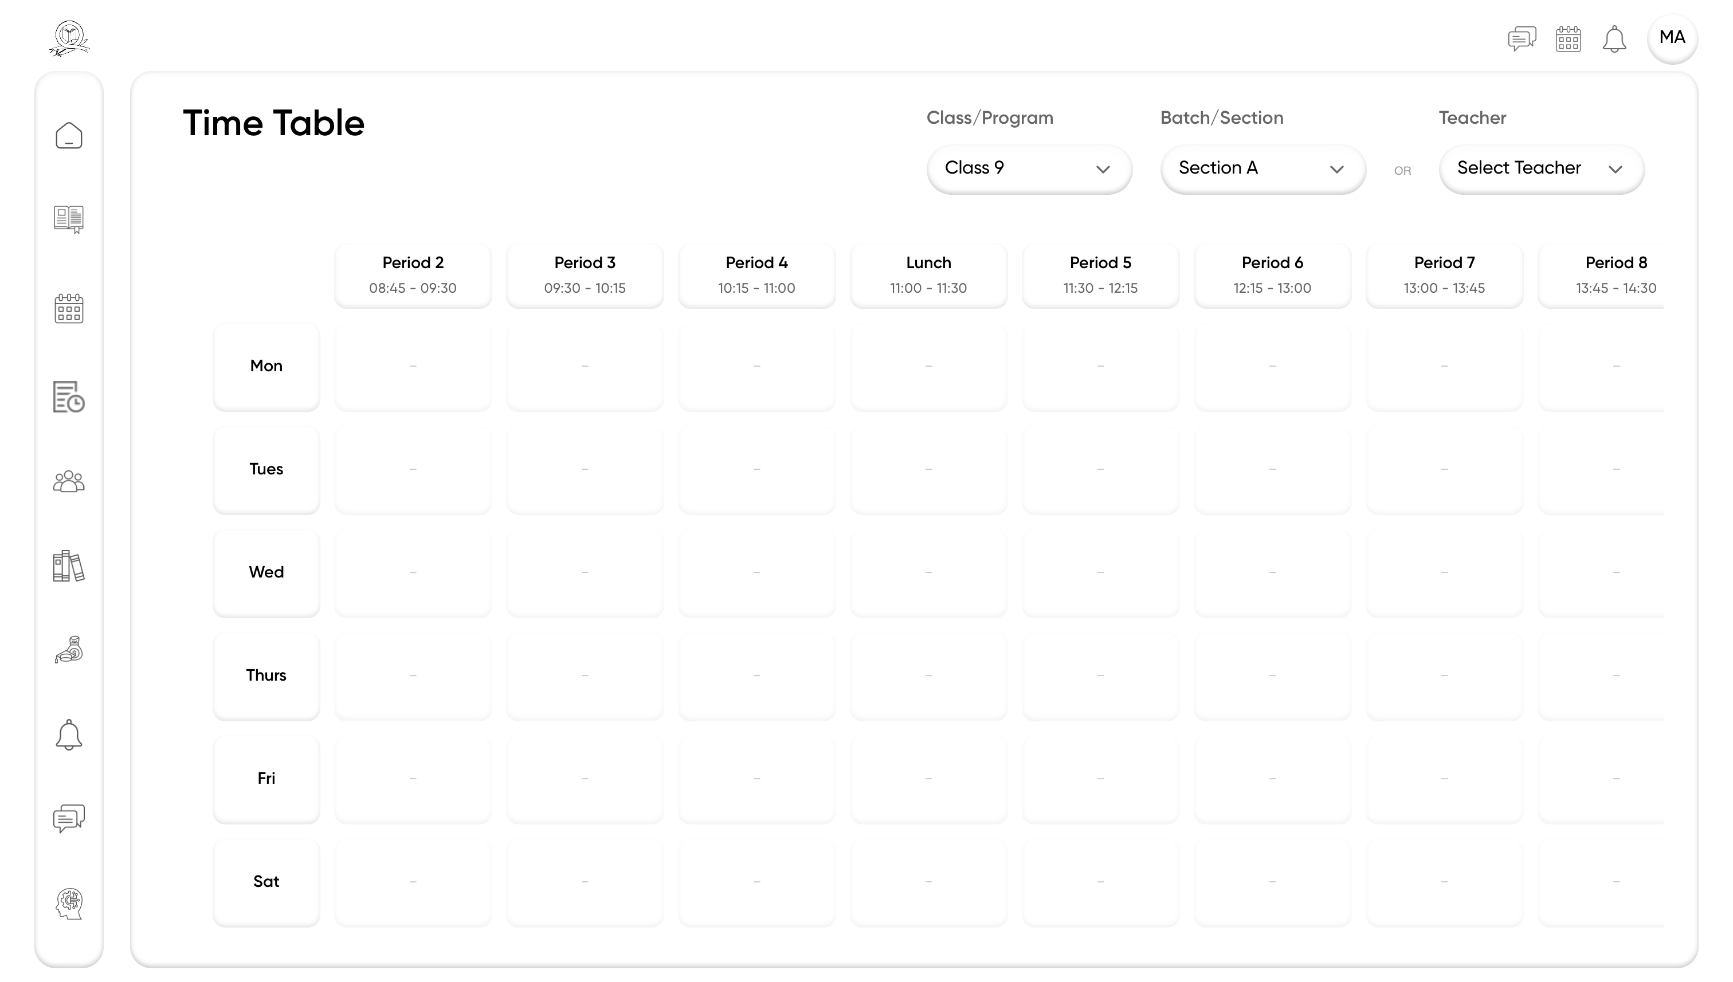Select the Lunch slot for Friday

(928, 778)
